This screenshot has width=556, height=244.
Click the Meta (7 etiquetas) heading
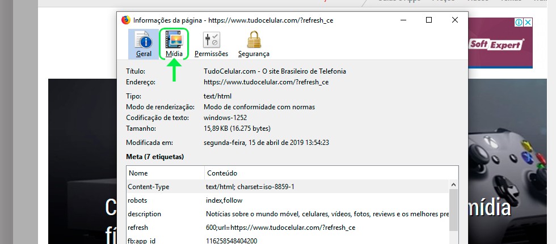[x=155, y=157]
